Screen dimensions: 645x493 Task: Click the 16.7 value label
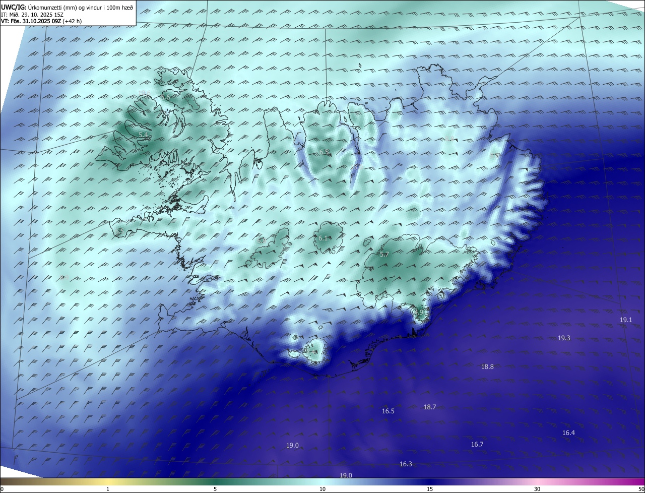coord(477,444)
